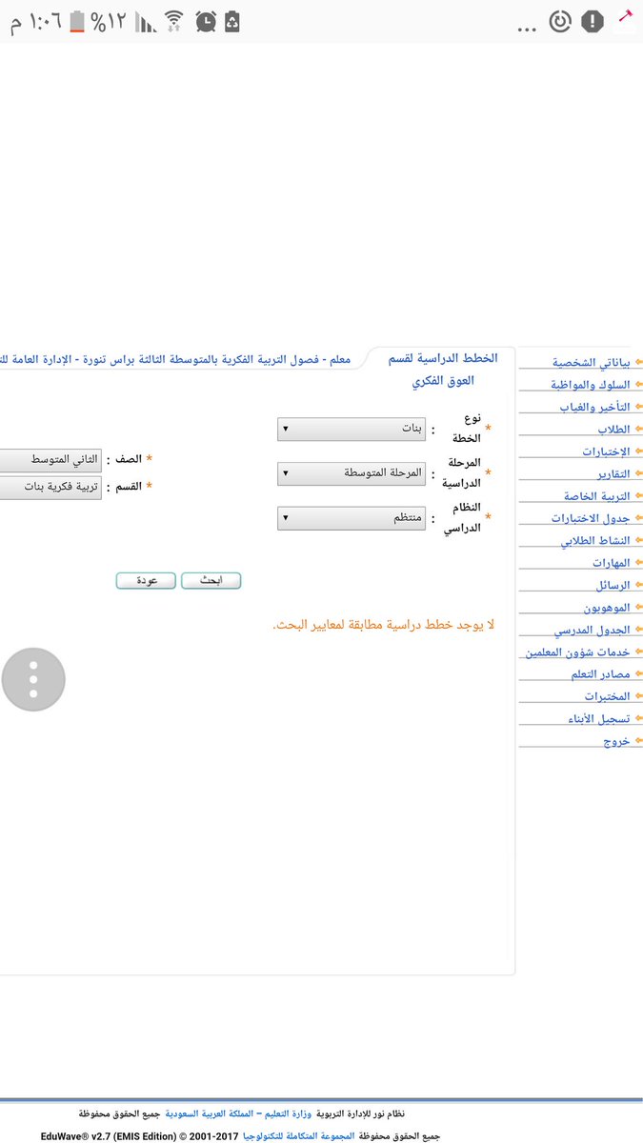Open السلوك والمواظبة menu item

[592, 385]
